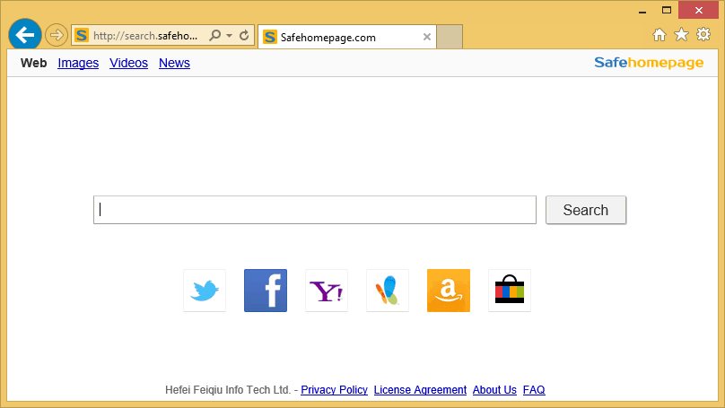Click the forward navigation arrow
The height and width of the screenshot is (408, 725).
(57, 35)
